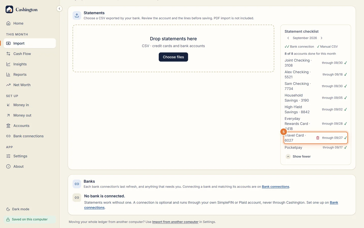
Task: Click the Net Worth trend icon
Action: point(8,85)
